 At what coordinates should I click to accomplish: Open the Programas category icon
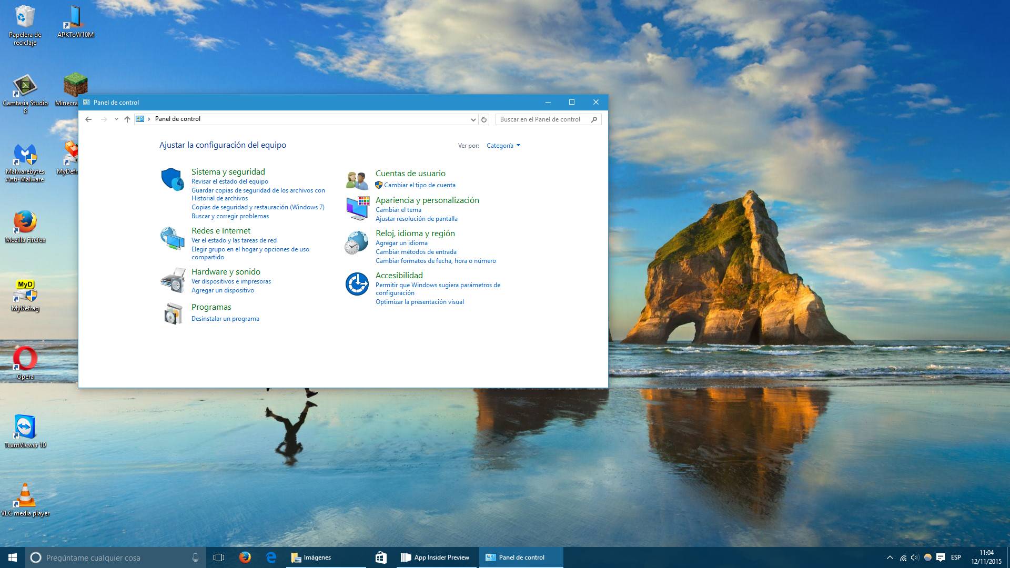pos(173,313)
